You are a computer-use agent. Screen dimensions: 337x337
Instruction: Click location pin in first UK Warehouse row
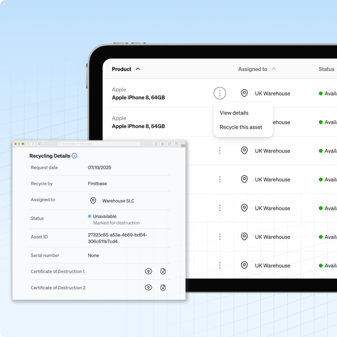[244, 93]
